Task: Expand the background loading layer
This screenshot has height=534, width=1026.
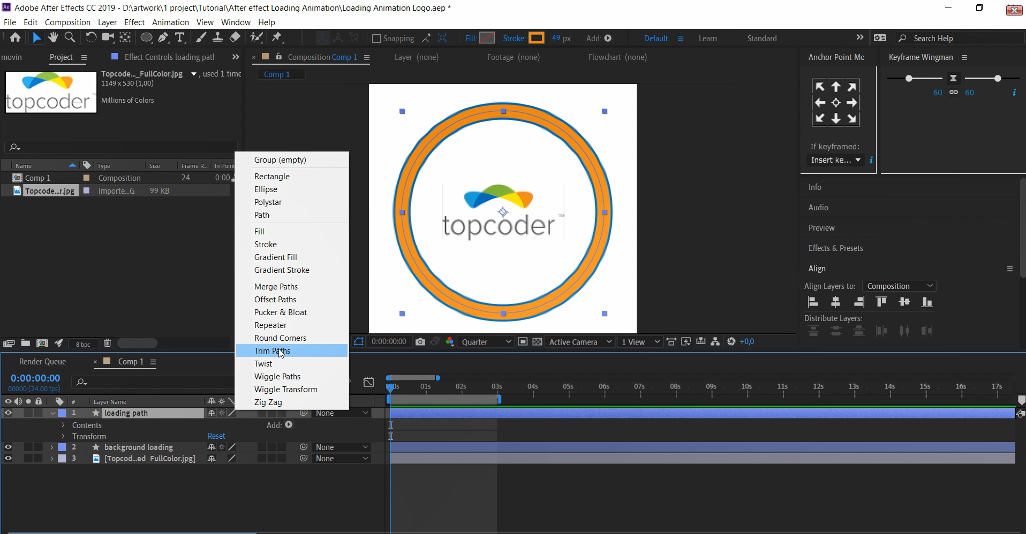Action: 52,447
